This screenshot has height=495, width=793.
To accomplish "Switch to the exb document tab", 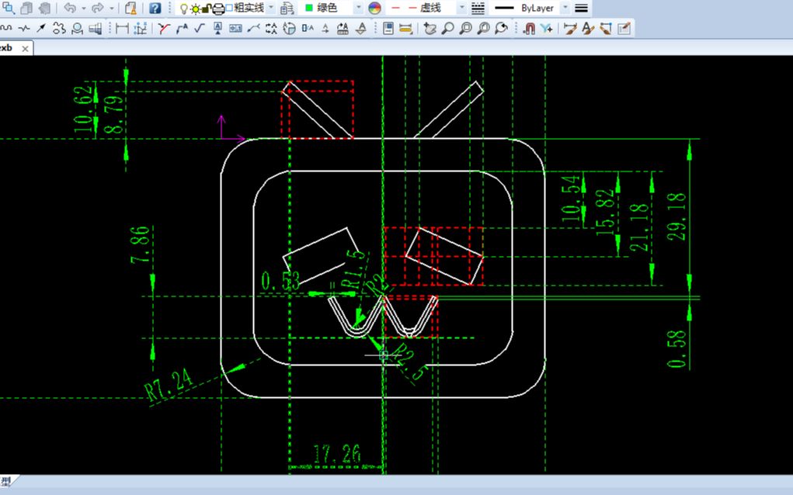I will click(6, 48).
